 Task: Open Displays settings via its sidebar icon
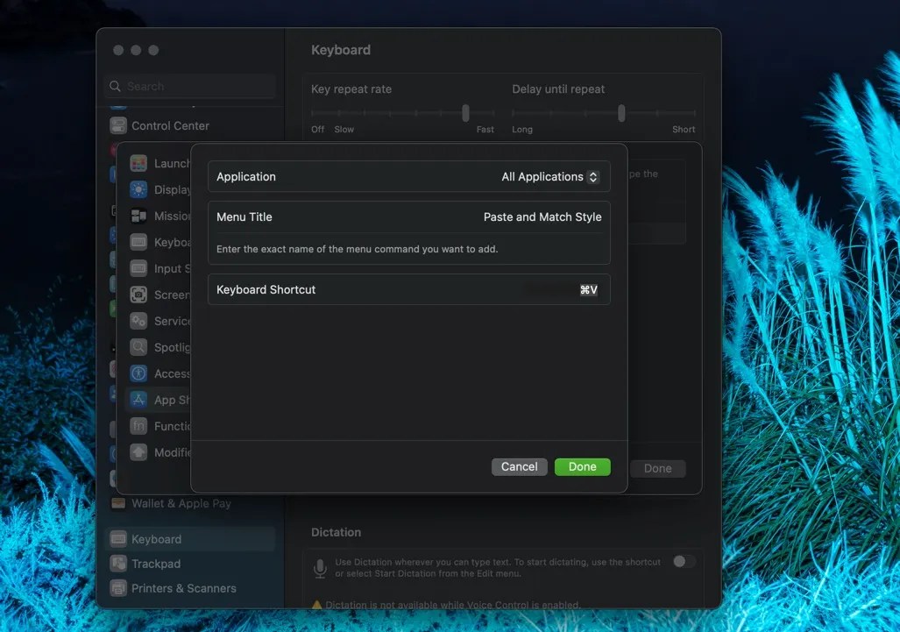(x=138, y=189)
